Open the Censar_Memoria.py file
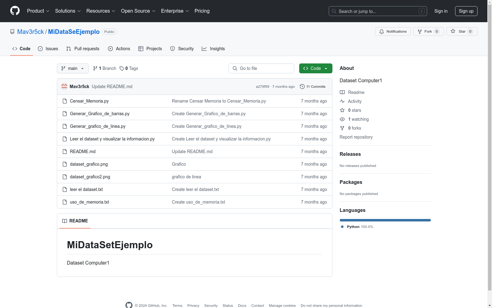 (89, 101)
